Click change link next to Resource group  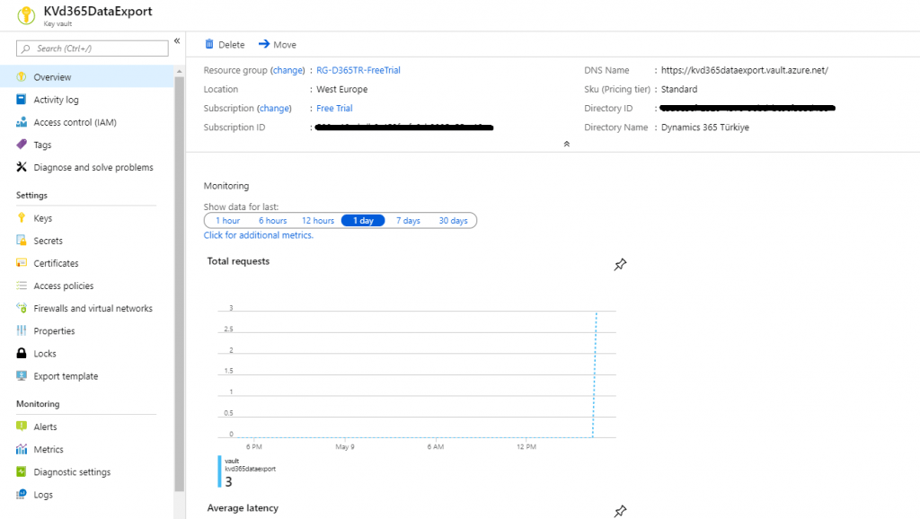coord(287,70)
